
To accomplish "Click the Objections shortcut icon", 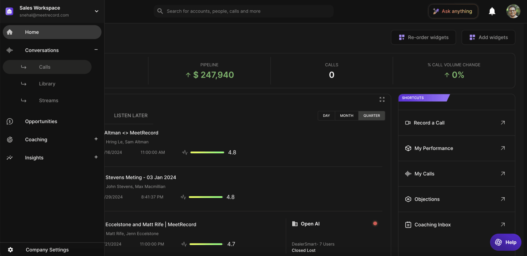I will pos(408,199).
